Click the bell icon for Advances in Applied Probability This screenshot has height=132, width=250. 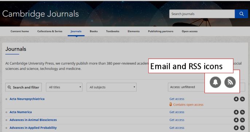pyautogui.click(x=236, y=128)
